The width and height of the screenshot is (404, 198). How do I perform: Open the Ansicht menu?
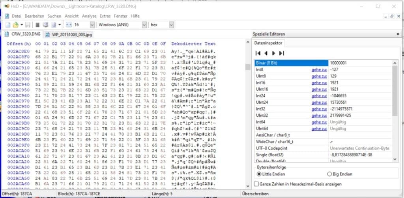click(72, 16)
